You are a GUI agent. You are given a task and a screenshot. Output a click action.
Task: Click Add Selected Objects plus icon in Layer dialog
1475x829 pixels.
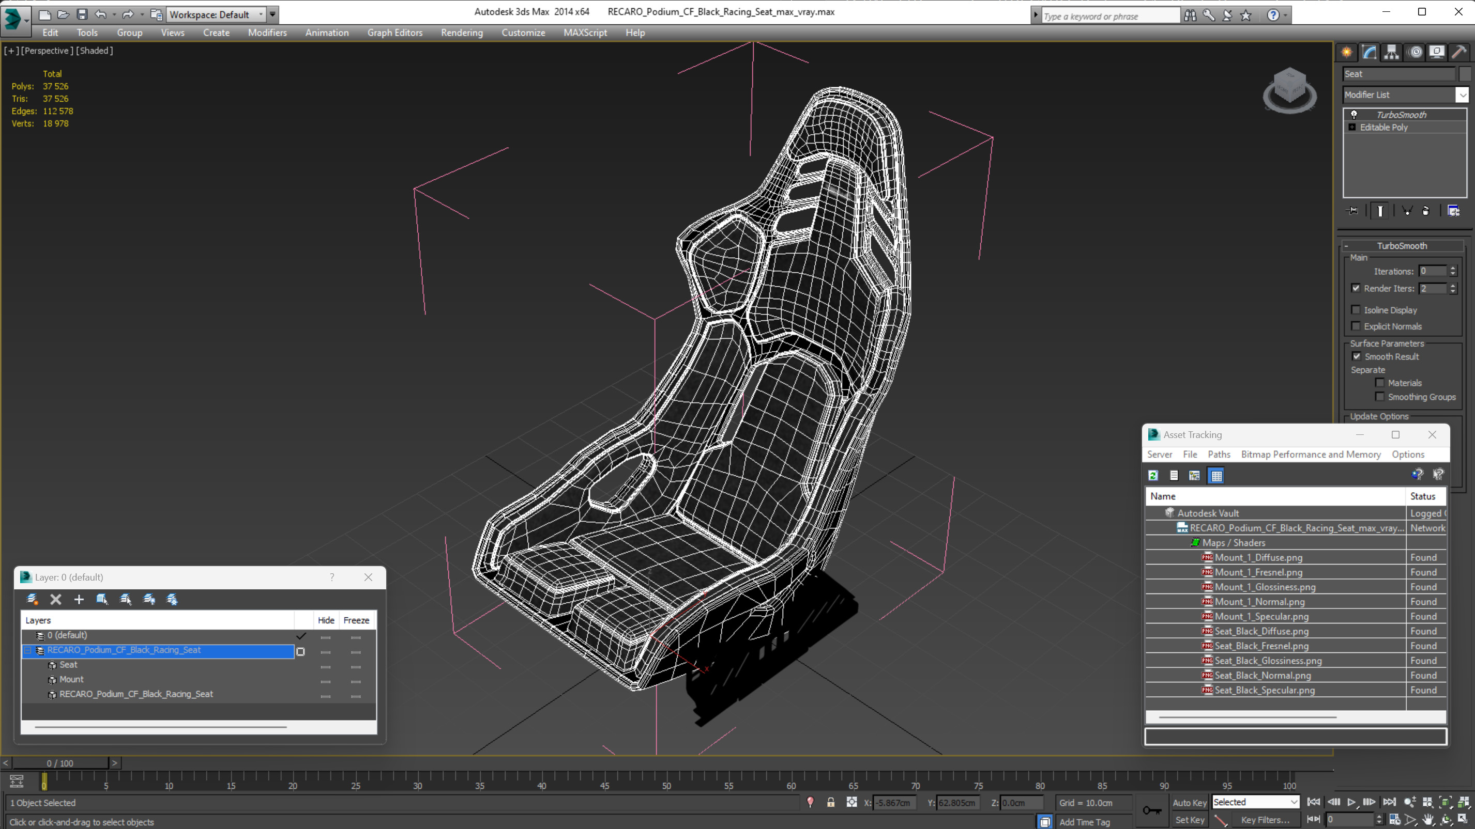(79, 599)
